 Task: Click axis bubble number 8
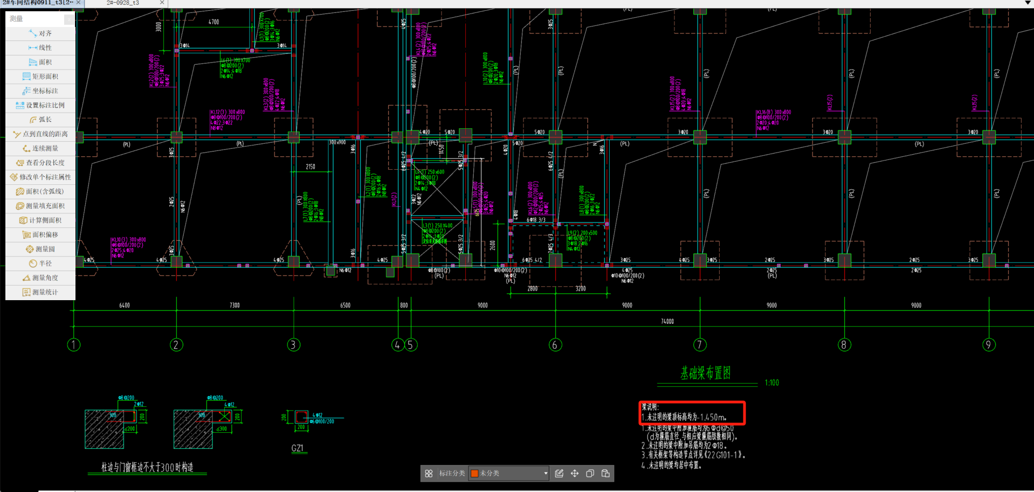[844, 345]
